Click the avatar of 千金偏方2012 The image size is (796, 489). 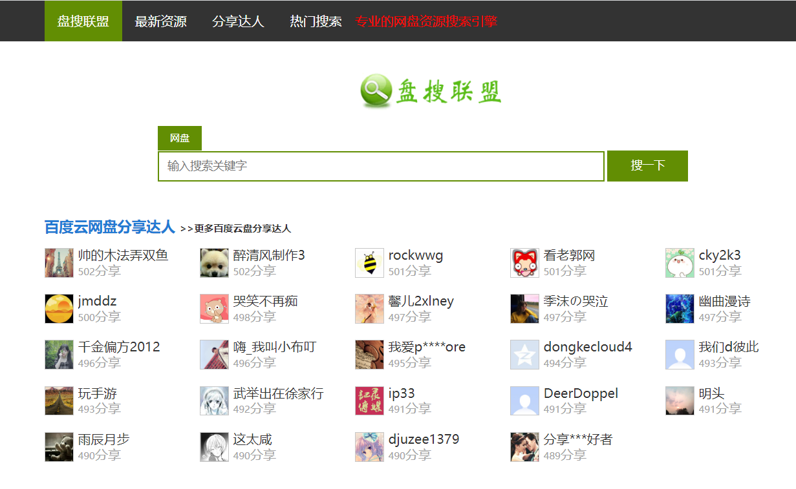(x=59, y=355)
